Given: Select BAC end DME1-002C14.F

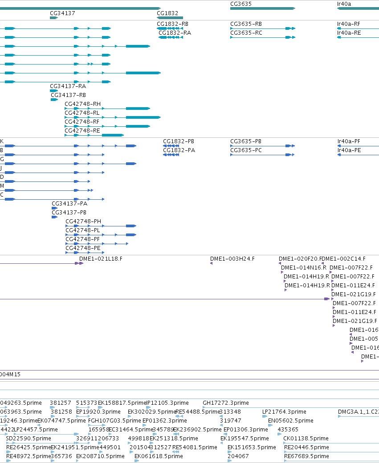Looking at the screenshot, I should 344,259.
